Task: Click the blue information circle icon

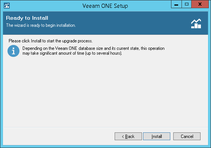Action: point(13,51)
